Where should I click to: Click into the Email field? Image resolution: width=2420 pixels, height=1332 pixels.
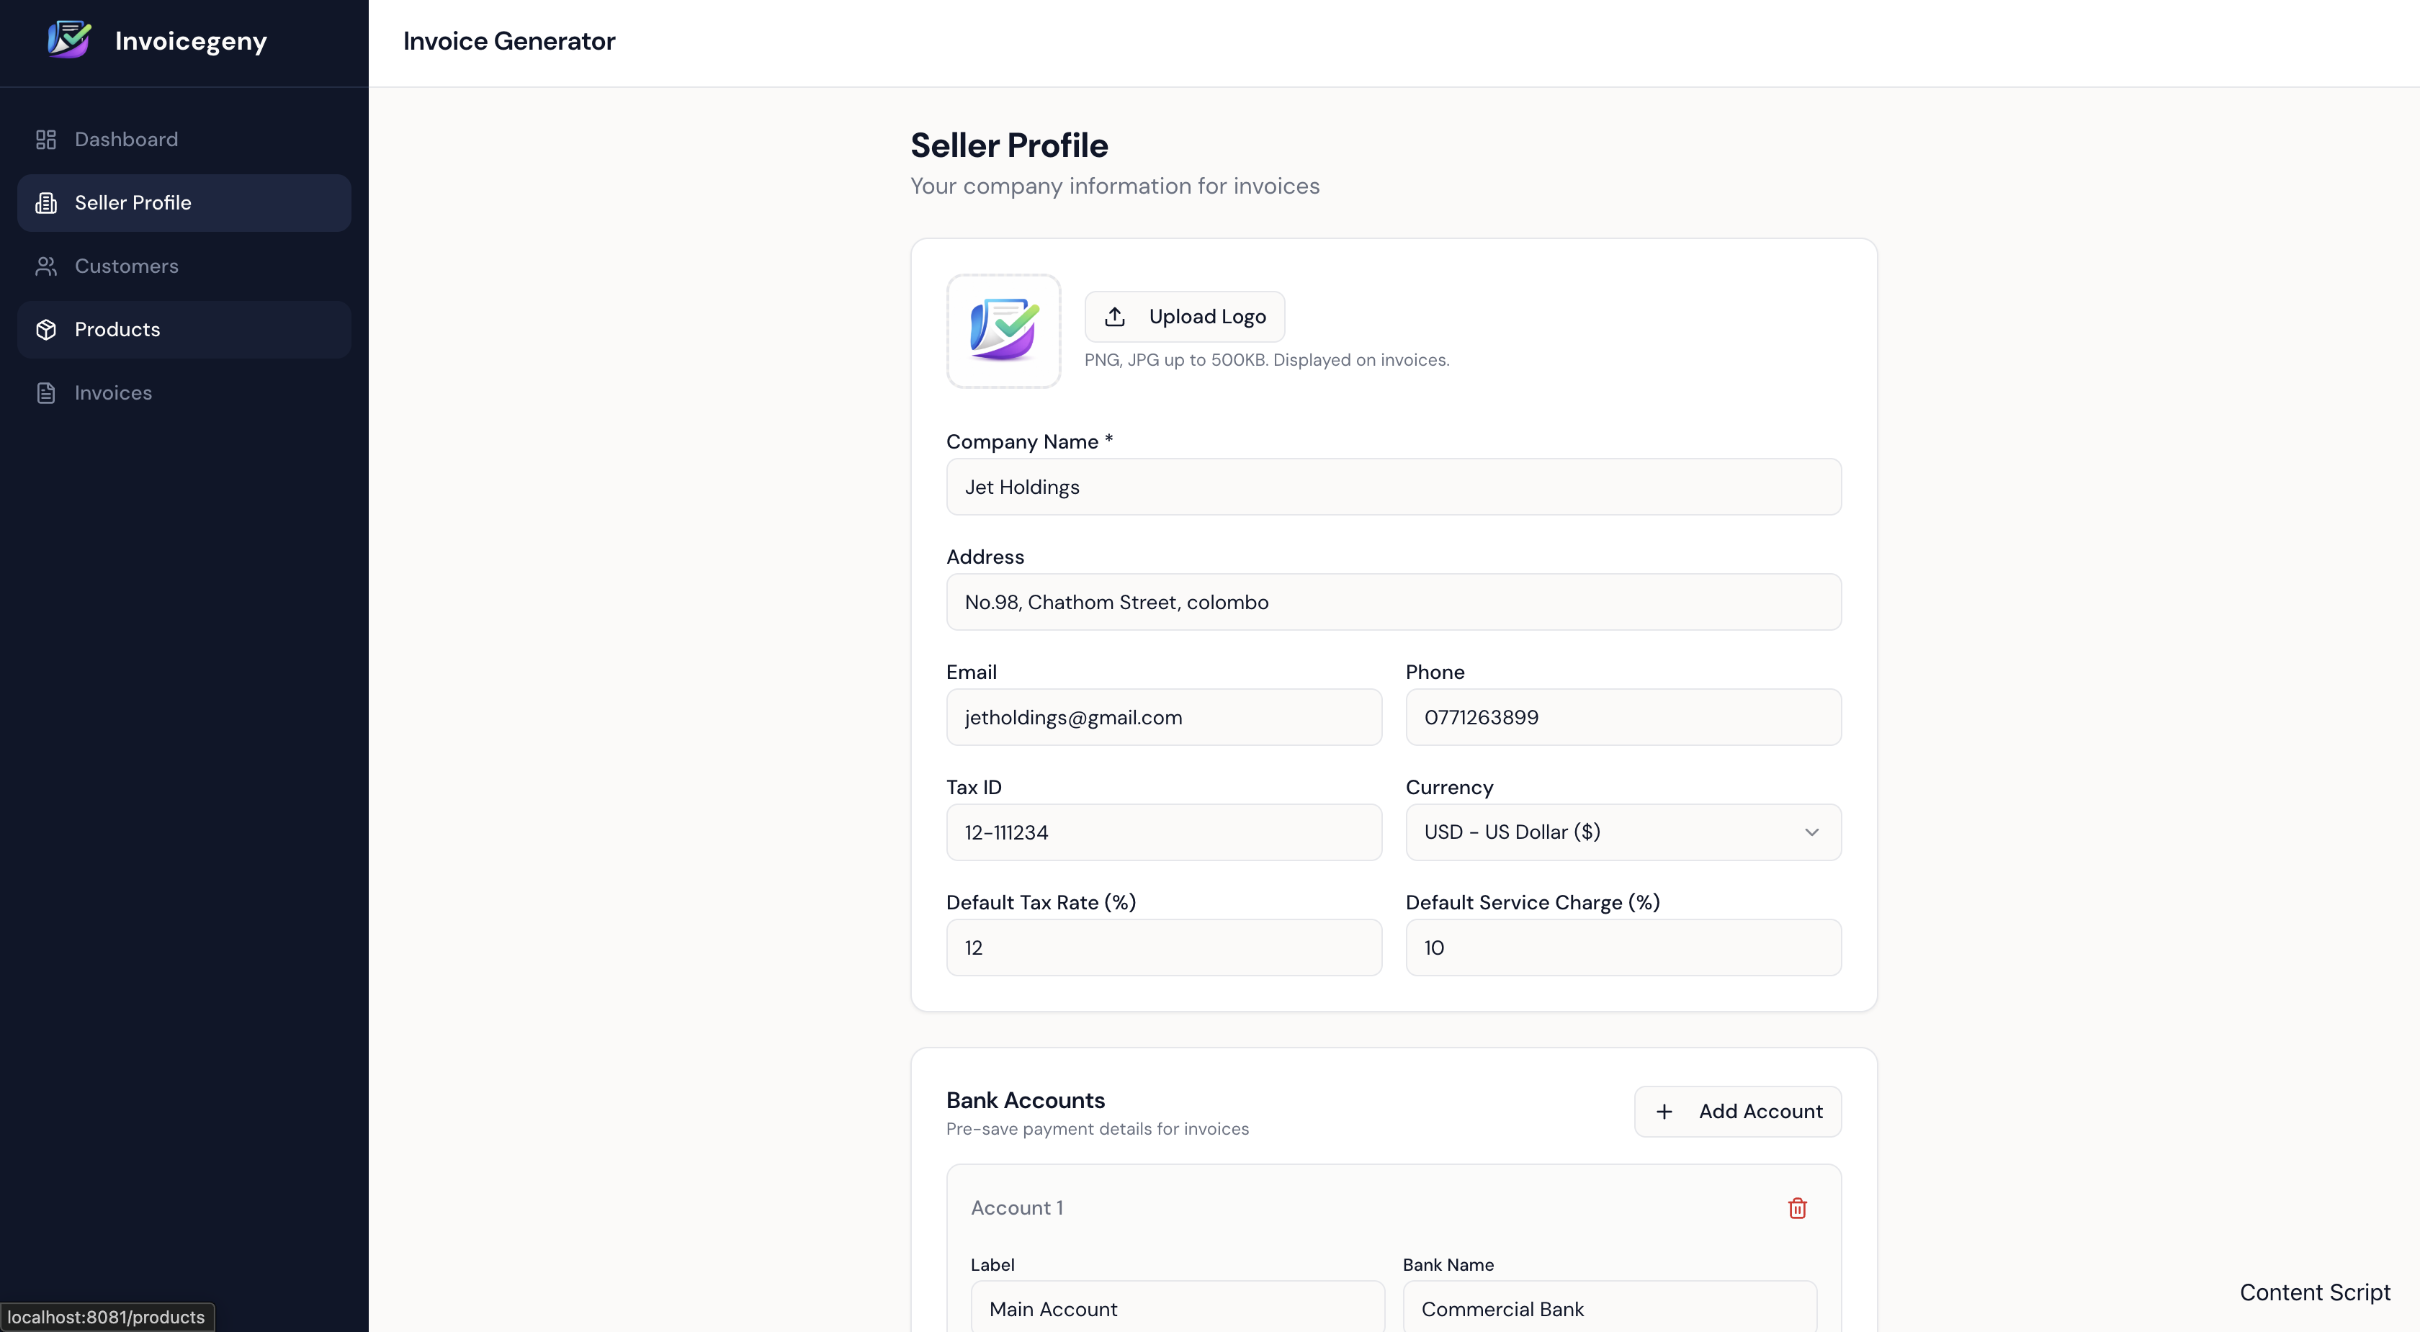[x=1163, y=718]
